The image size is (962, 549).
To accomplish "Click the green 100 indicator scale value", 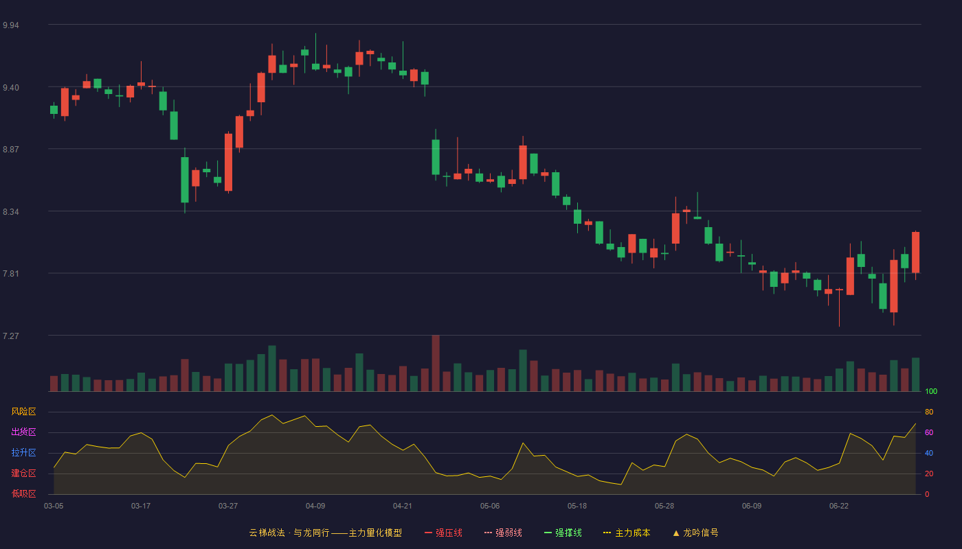I will [931, 392].
